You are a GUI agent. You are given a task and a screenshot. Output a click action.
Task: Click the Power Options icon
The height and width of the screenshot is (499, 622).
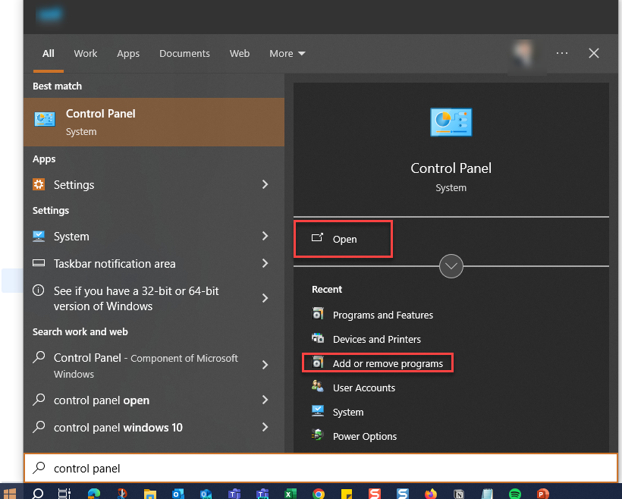tap(318, 435)
